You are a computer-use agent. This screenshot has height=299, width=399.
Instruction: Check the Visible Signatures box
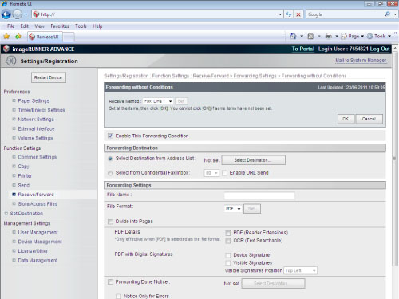tap(228, 263)
